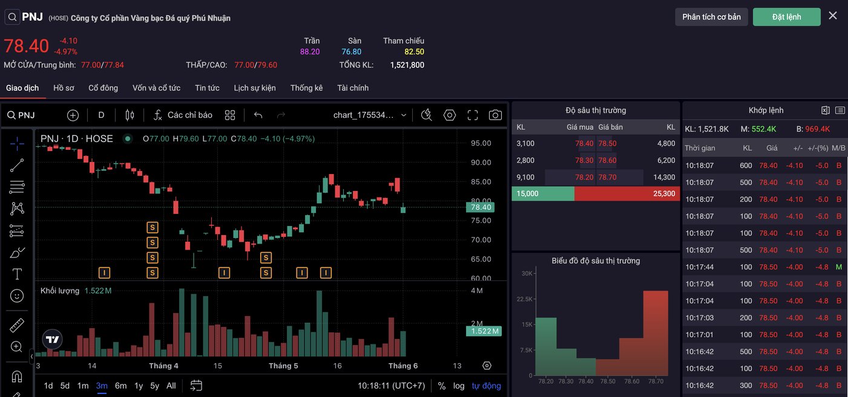Open the Tin tức tab
The width and height of the screenshot is (848, 397).
pyautogui.click(x=207, y=88)
